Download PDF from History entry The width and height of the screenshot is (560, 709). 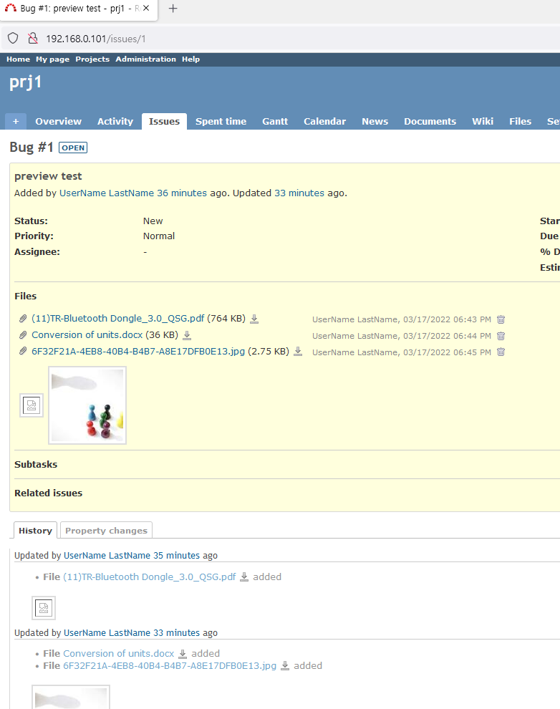pyautogui.click(x=244, y=577)
